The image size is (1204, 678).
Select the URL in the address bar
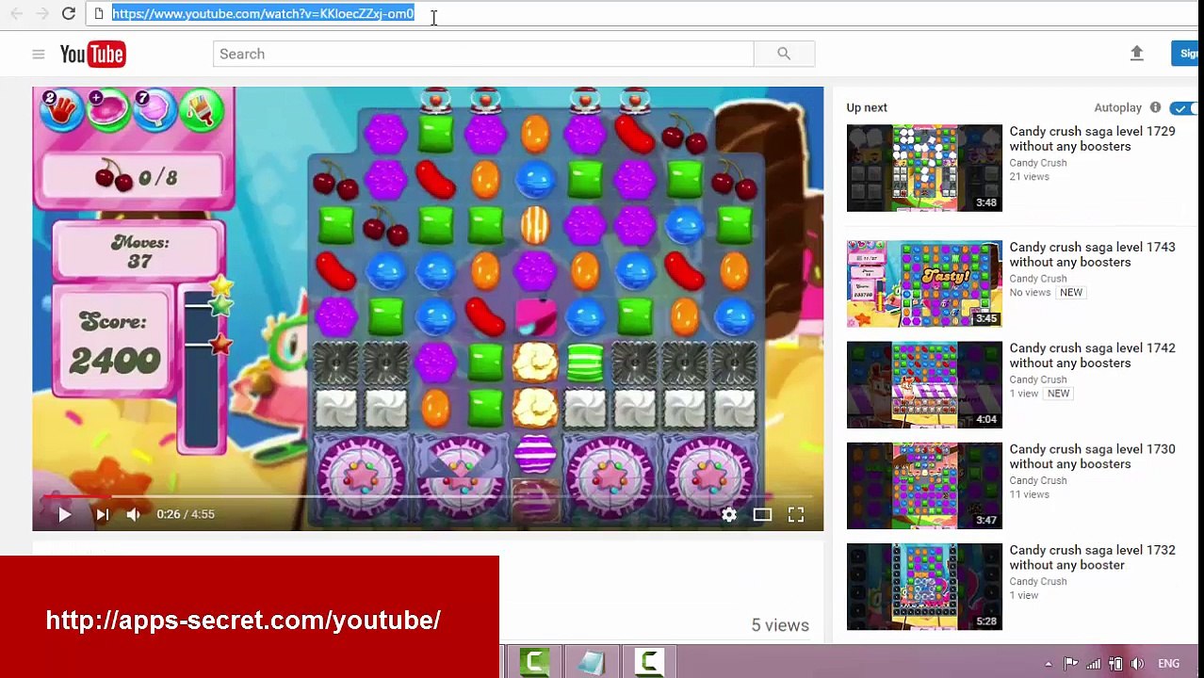(263, 13)
